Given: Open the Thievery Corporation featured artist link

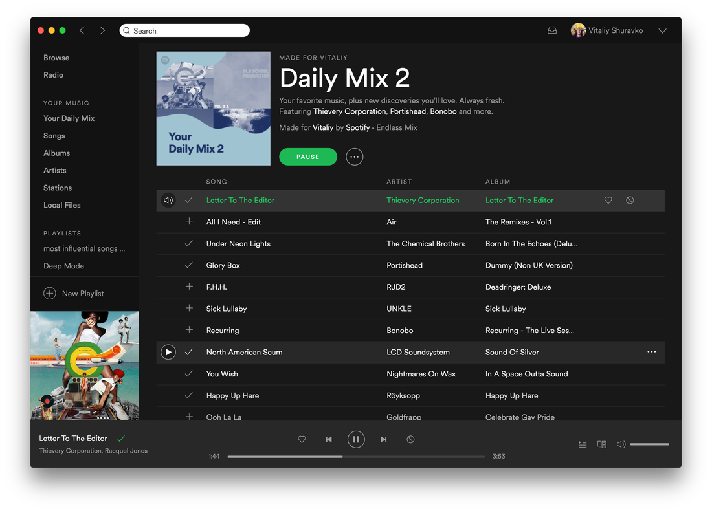Looking at the screenshot, I should (350, 111).
